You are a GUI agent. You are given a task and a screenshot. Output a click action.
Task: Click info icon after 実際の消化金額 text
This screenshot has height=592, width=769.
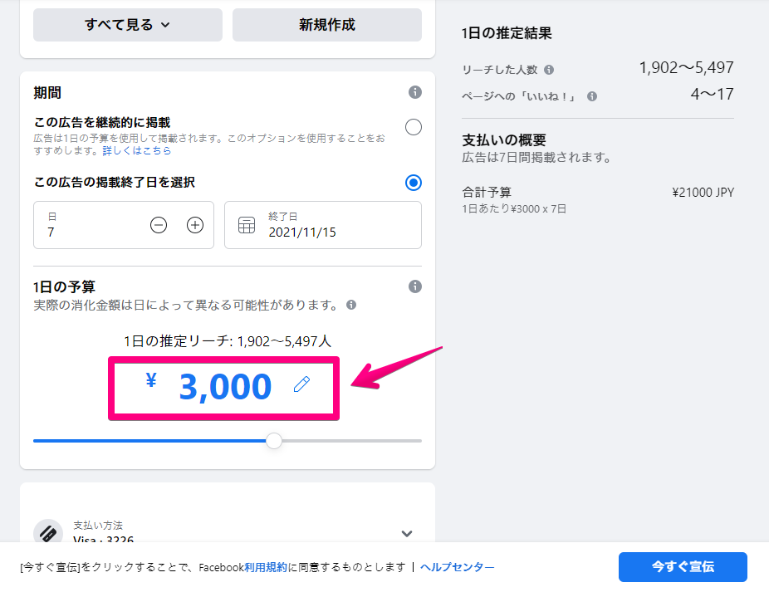351,305
